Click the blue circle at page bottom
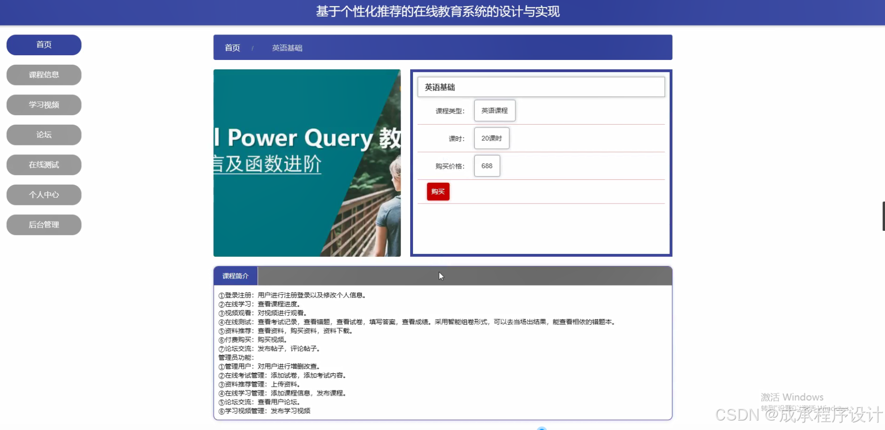This screenshot has height=430, width=885. pos(541,428)
